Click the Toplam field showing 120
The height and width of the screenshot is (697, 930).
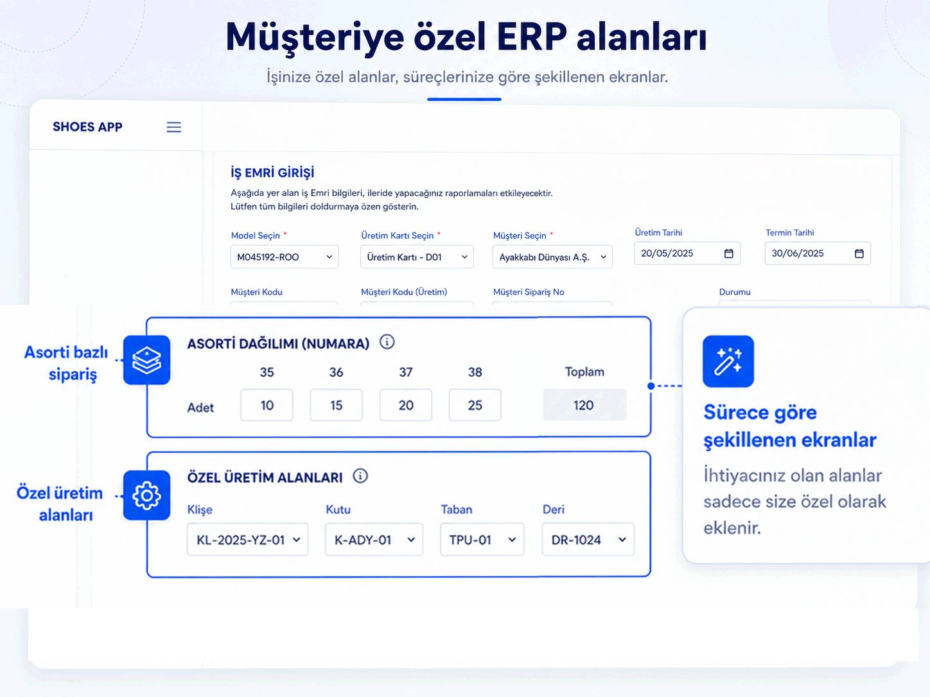coord(584,405)
